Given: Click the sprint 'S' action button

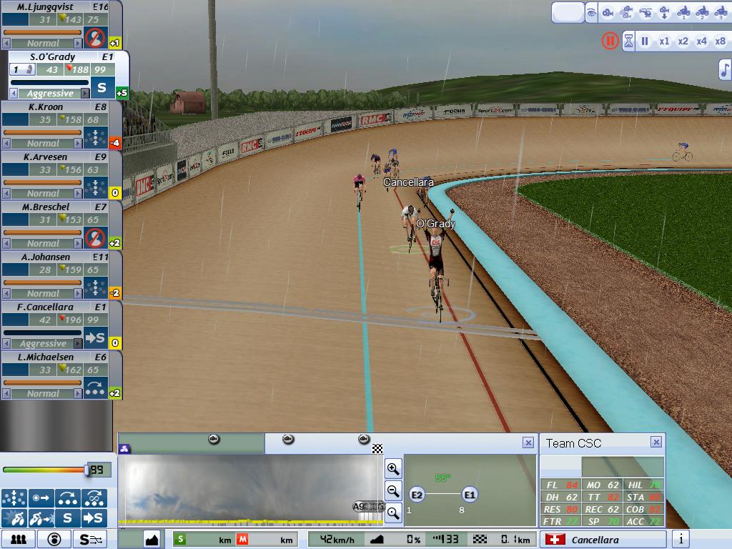Looking at the screenshot, I should click(67, 518).
